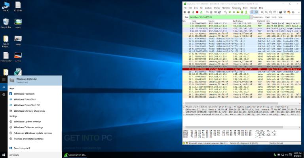Click the Save filter button

coord(280,17)
